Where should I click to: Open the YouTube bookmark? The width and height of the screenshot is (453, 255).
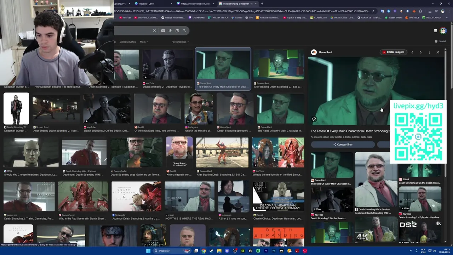(x=125, y=18)
